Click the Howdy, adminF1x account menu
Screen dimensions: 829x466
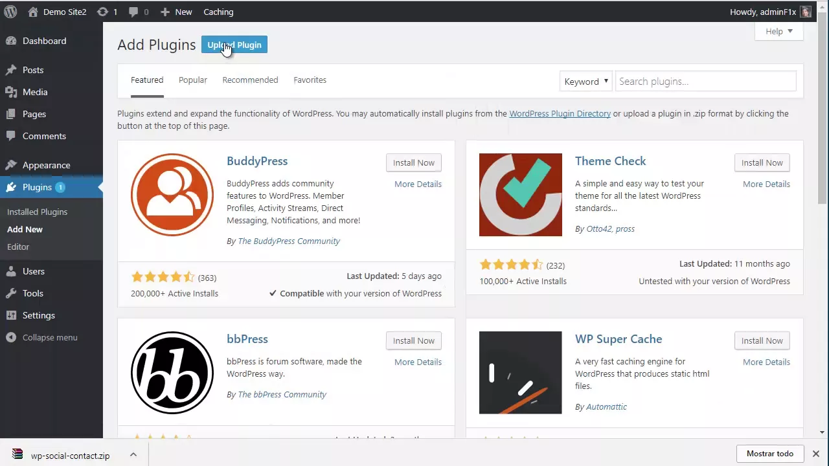(x=770, y=12)
